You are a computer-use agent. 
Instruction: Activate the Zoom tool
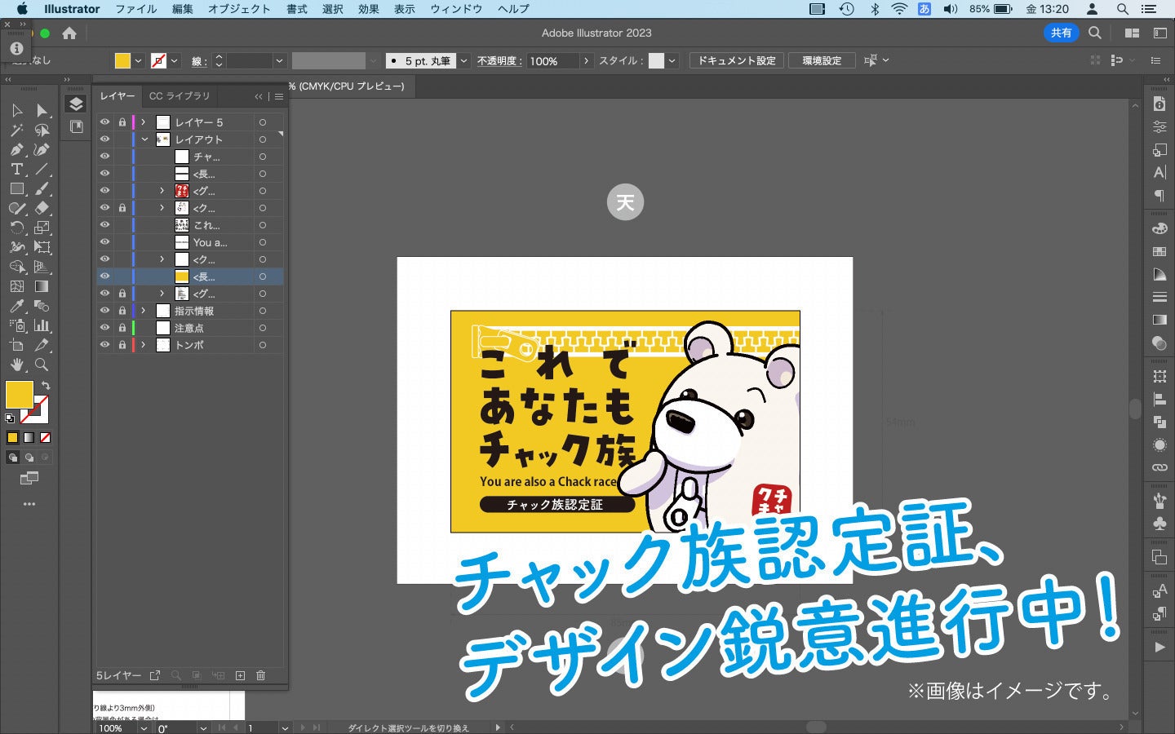pos(42,365)
